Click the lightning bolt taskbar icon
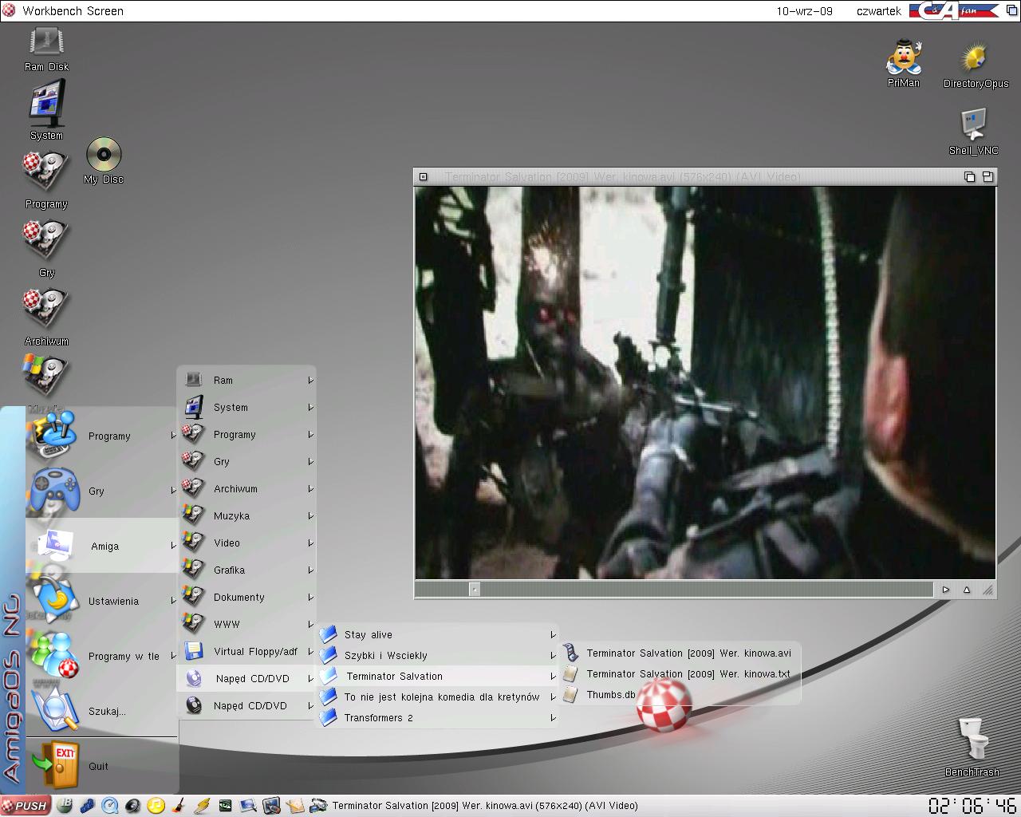The image size is (1021, 817). tap(203, 806)
